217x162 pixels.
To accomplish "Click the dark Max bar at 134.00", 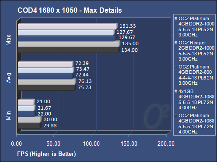I will [69, 50].
